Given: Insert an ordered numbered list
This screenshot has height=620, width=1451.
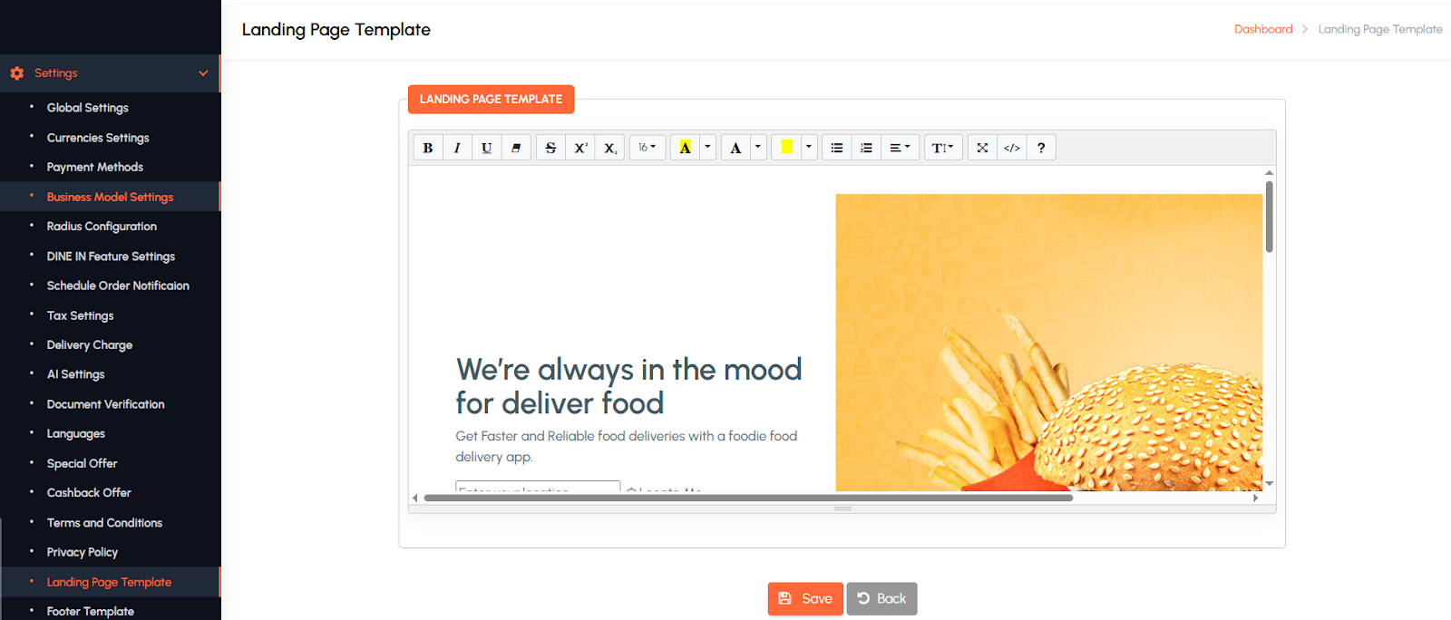Looking at the screenshot, I should (866, 148).
